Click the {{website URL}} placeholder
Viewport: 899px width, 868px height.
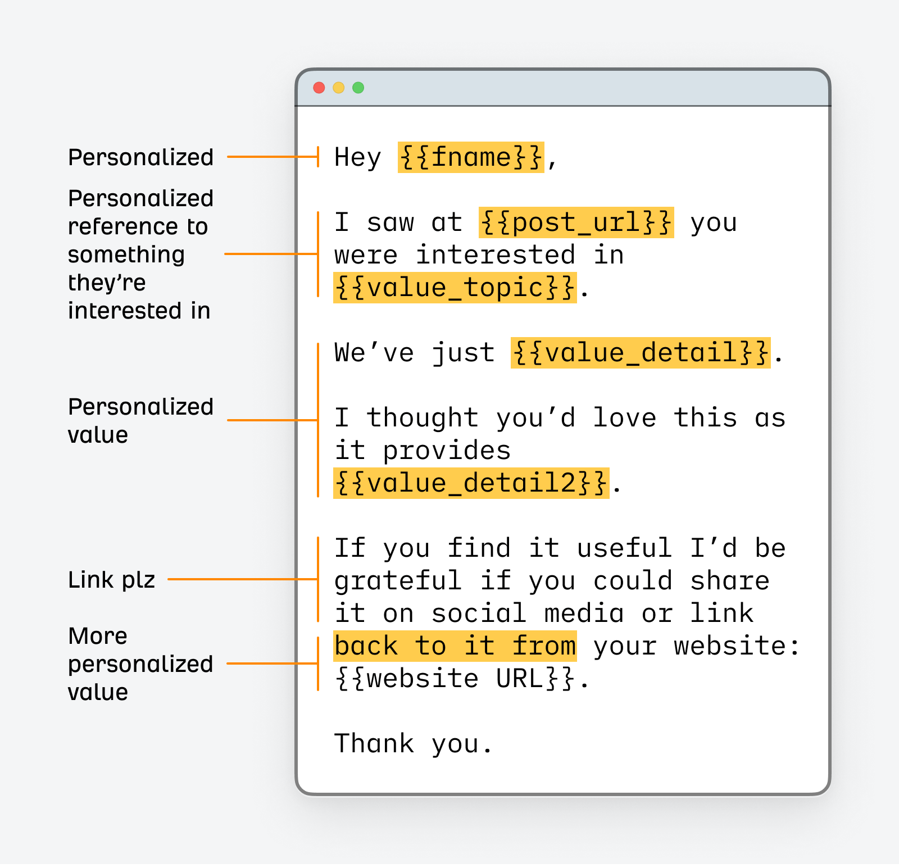pos(455,679)
